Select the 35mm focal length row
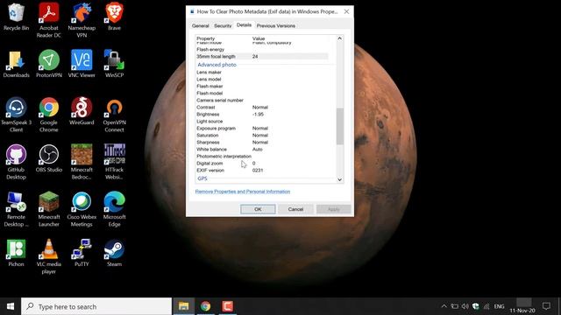 262,56
